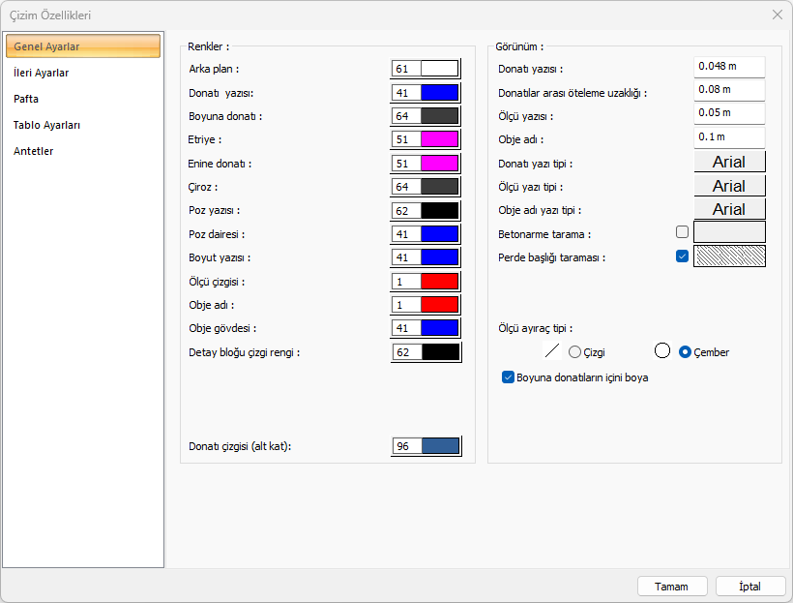The width and height of the screenshot is (793, 603).
Task: Select the Çember radio button
Action: click(x=686, y=352)
